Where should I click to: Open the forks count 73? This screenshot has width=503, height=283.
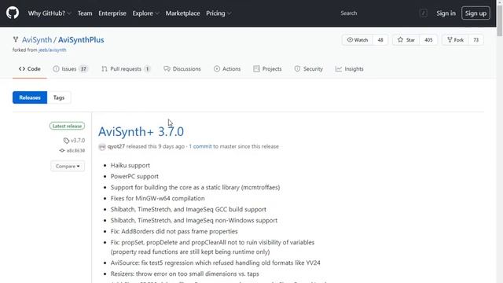(x=475, y=40)
